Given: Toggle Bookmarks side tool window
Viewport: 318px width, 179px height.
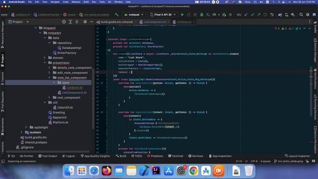Looking at the screenshot, I should tap(2, 127).
